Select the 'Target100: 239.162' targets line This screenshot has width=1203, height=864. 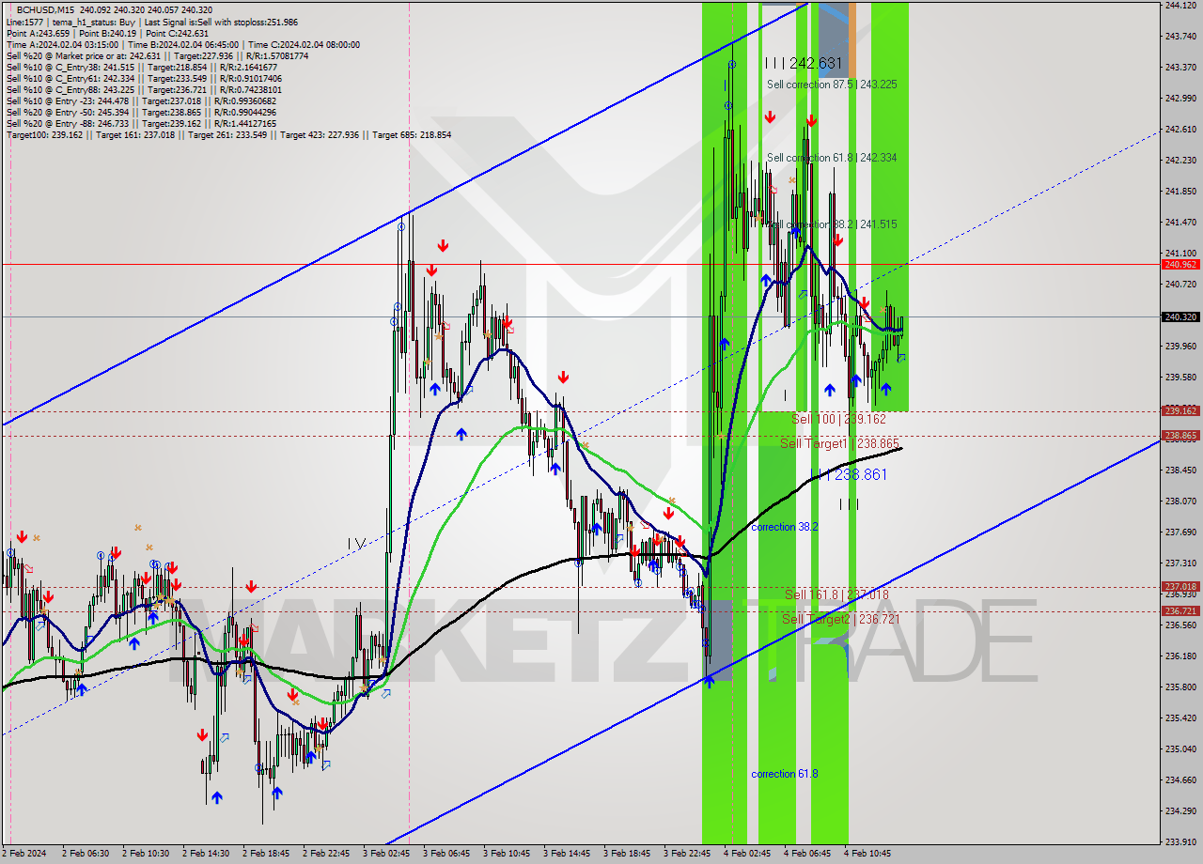point(228,134)
